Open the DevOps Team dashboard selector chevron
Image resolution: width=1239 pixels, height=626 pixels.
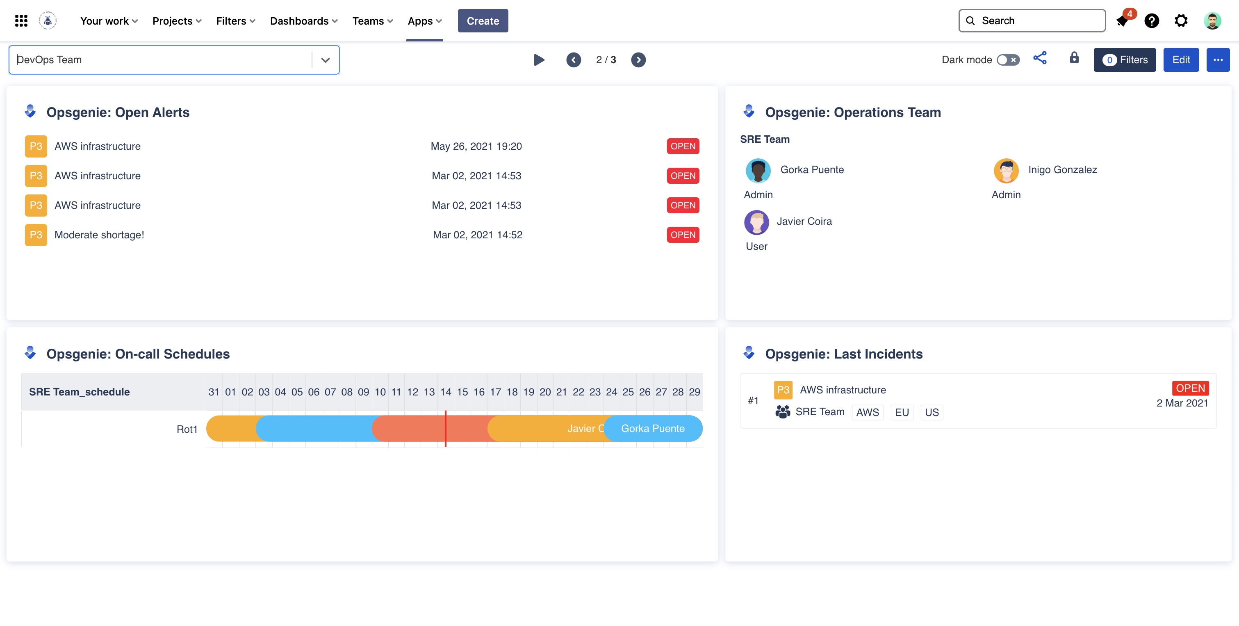pyautogui.click(x=326, y=60)
